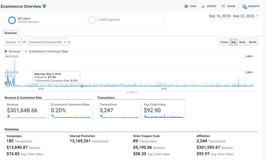Screen dimensions: 266x163
Task: Select the Overview tab
Action: click(x=11, y=33)
